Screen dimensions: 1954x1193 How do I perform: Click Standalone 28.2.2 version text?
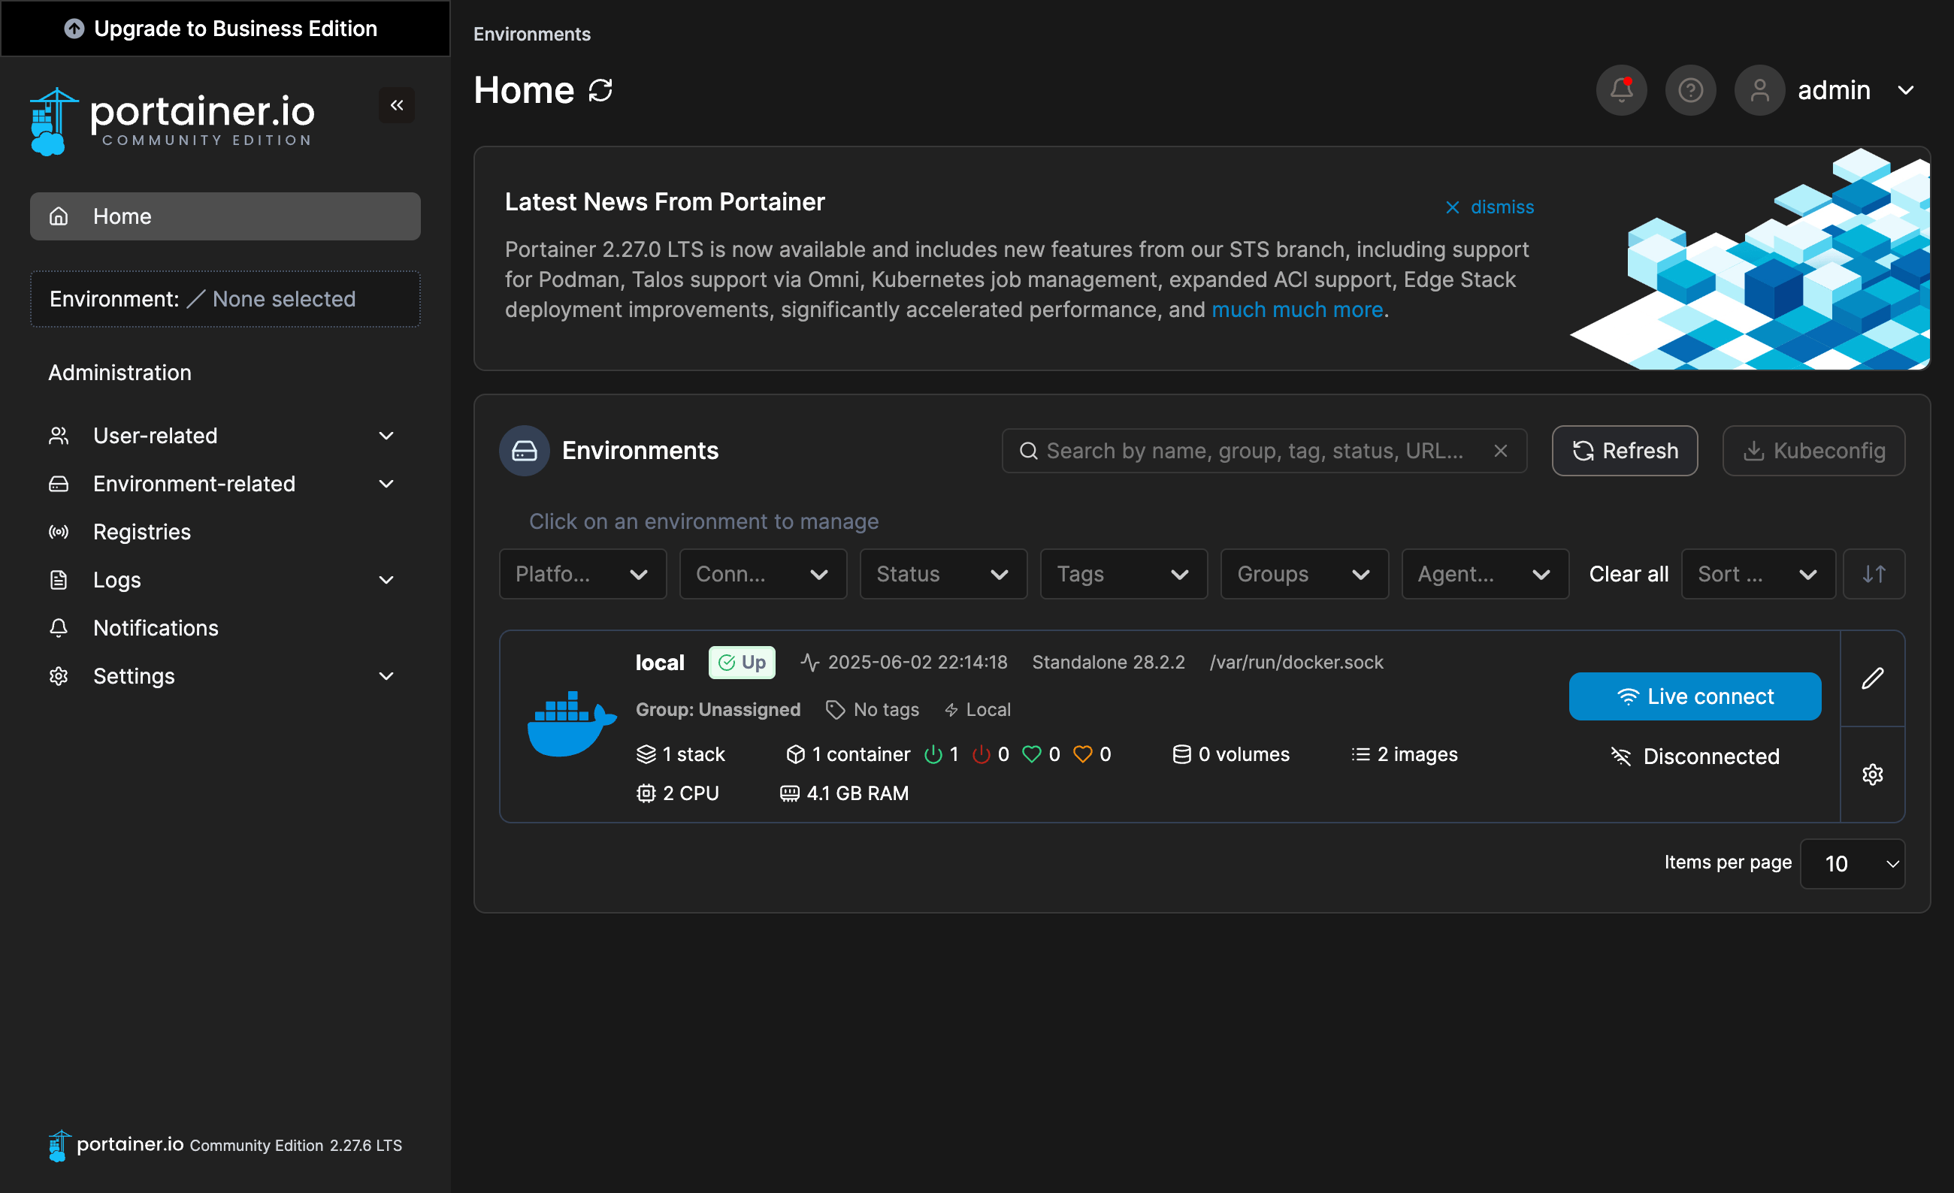tap(1108, 662)
